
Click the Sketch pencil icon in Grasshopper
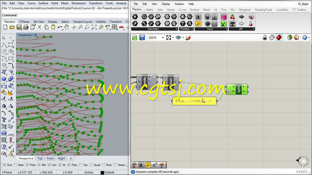(x=188, y=37)
